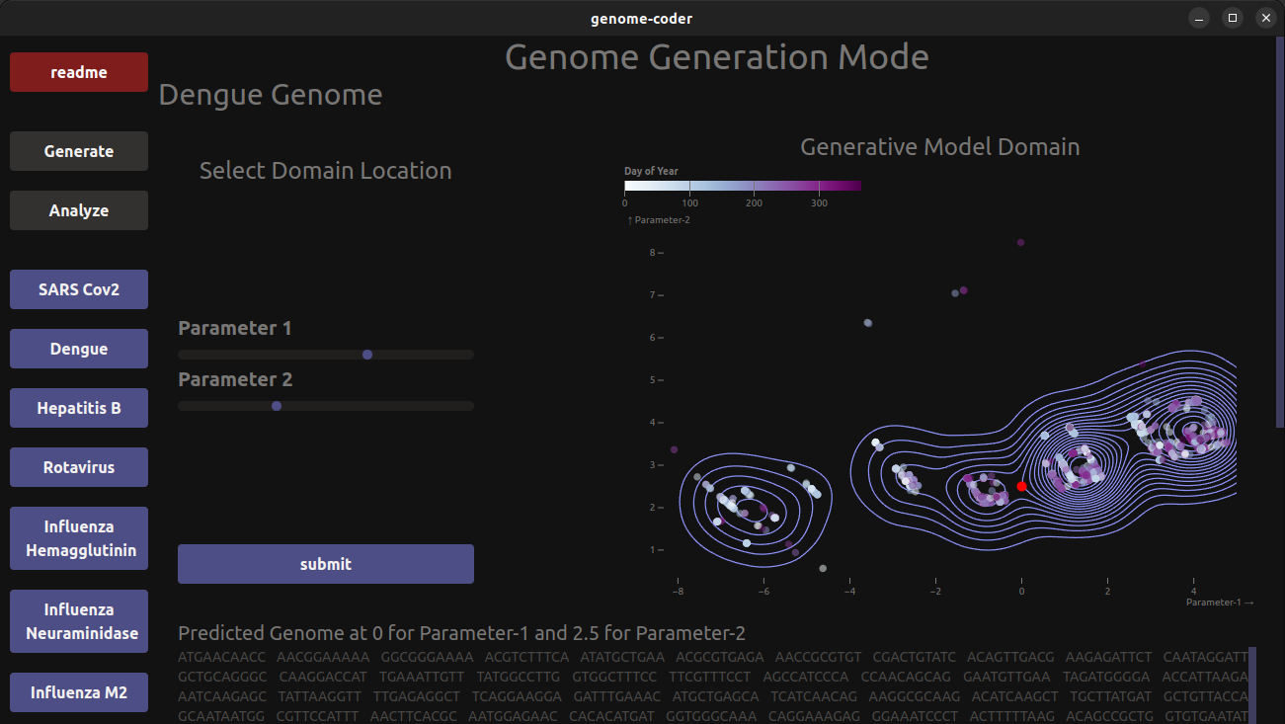The height and width of the screenshot is (724, 1285).
Task: Maximize the genome-coder window
Action: 1232,18
